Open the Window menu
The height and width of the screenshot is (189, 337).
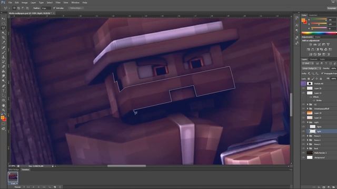click(x=75, y=3)
